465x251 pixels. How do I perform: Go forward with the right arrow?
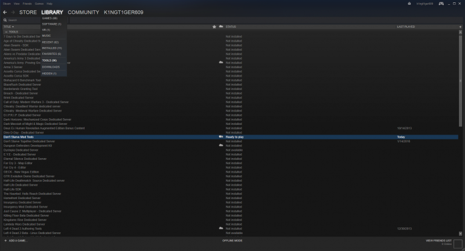[x=13, y=12]
